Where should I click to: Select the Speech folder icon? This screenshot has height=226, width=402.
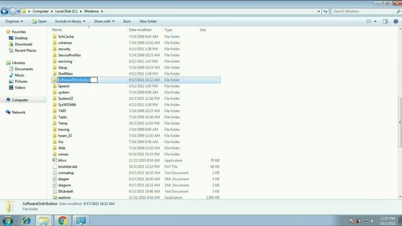click(55, 86)
